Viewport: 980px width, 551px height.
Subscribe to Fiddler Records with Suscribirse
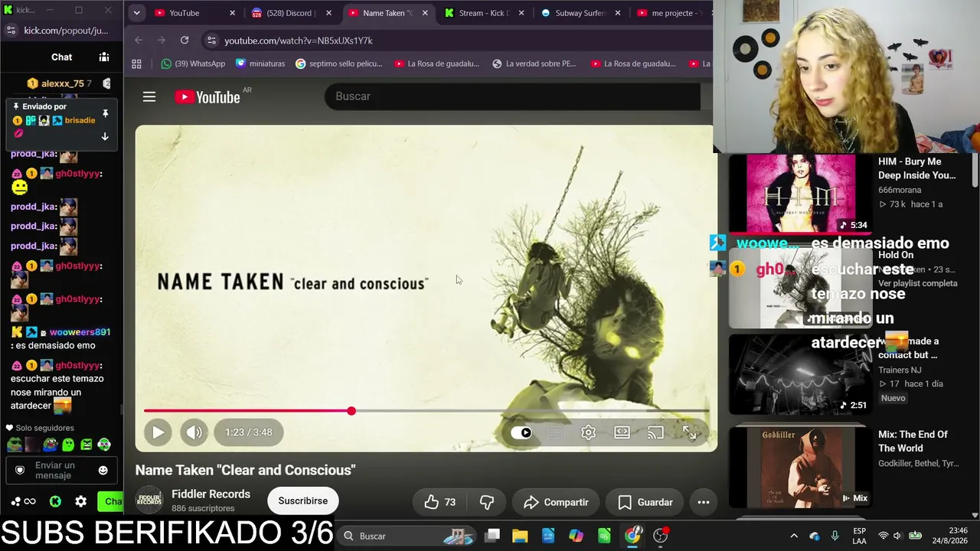tap(303, 500)
